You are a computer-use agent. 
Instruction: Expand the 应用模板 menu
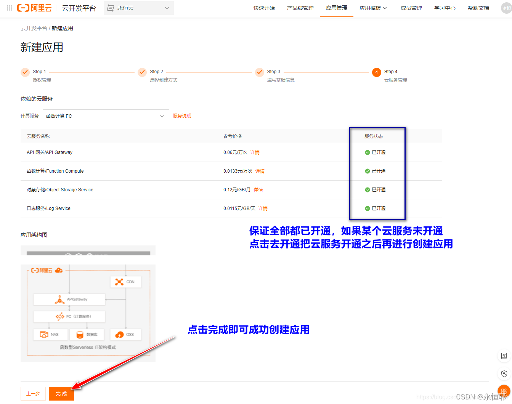(373, 8)
